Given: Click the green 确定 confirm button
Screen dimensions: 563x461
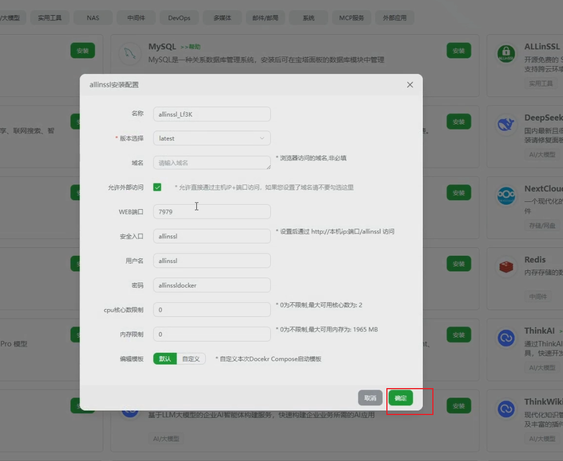Looking at the screenshot, I should coord(400,398).
